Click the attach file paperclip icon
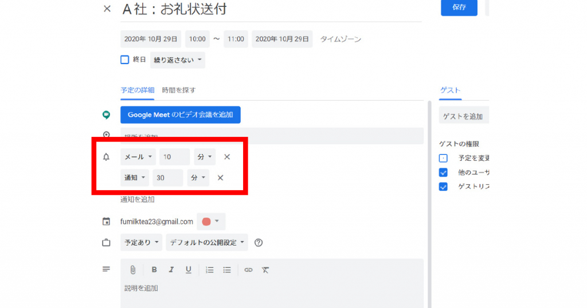 coord(132,270)
